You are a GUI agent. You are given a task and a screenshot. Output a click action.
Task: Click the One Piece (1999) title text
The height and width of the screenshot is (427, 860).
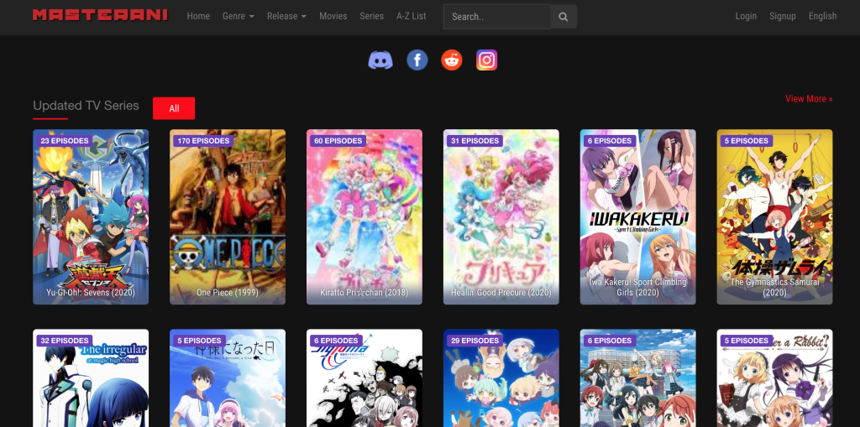coord(228,293)
